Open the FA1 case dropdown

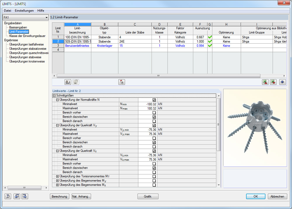pyautogui.click(x=46, y=18)
